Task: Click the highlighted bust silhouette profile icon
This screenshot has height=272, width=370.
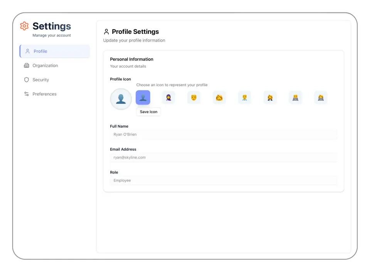Action: [x=143, y=97]
